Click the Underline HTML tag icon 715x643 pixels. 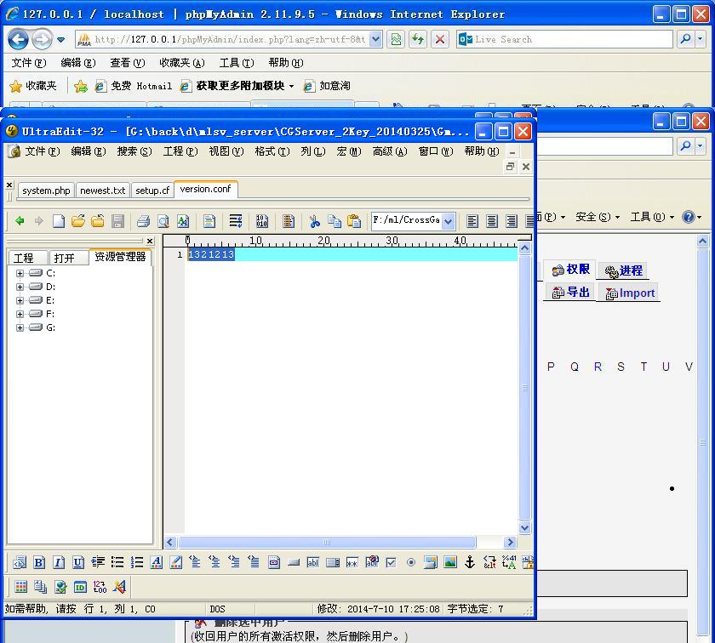coord(77,562)
